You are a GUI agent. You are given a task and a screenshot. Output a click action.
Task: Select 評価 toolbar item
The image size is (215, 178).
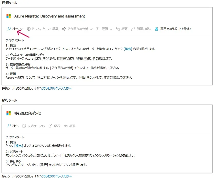[104, 29]
